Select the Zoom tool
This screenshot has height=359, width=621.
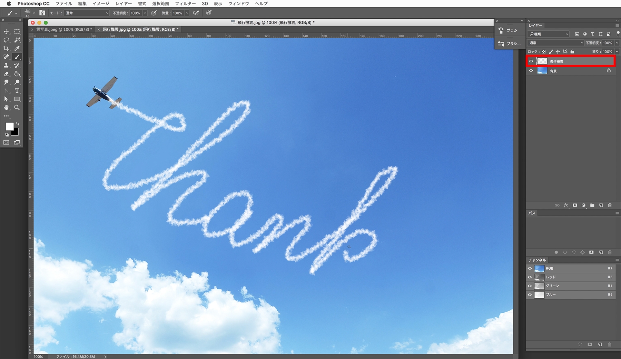coord(17,108)
